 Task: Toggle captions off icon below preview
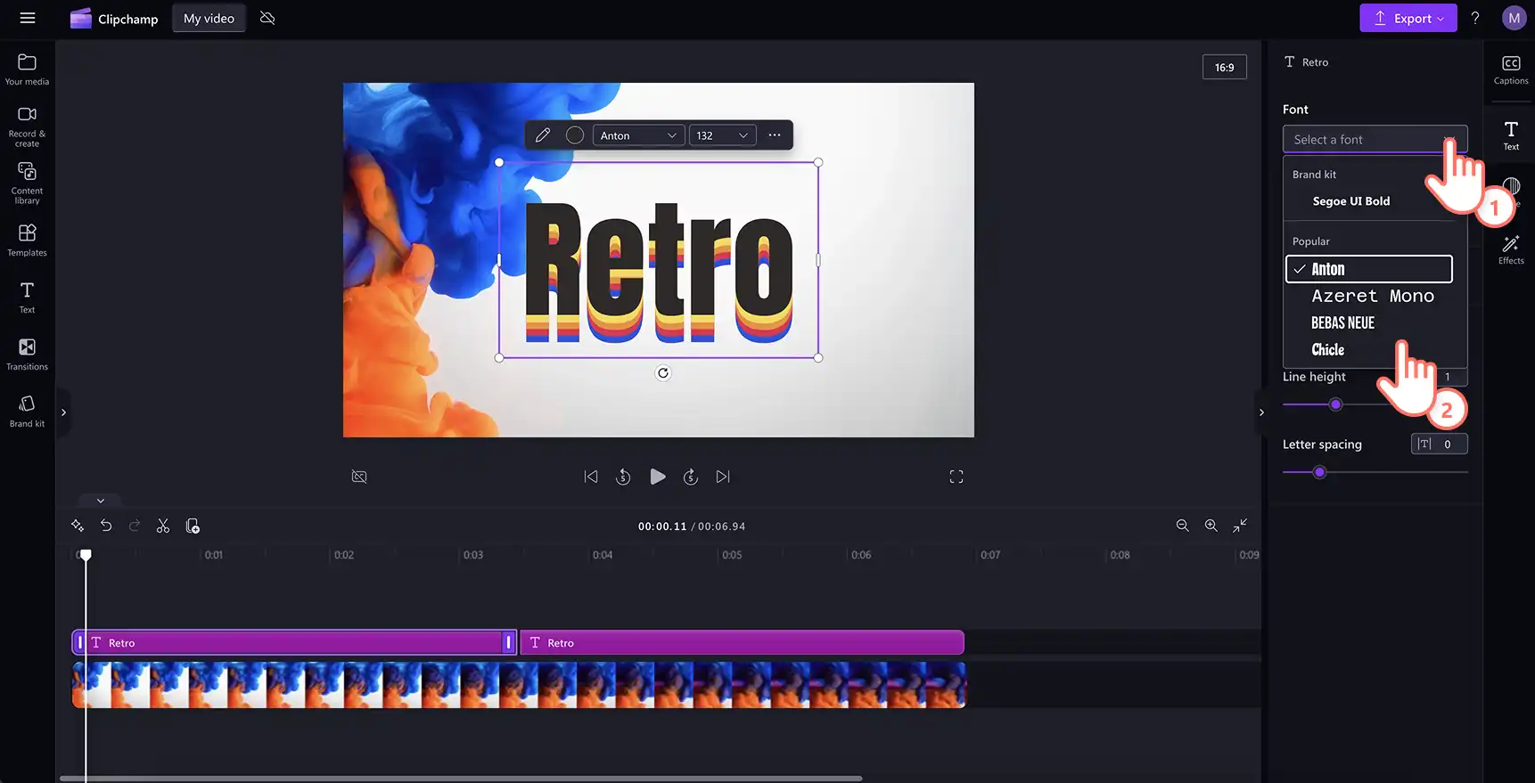pos(359,477)
